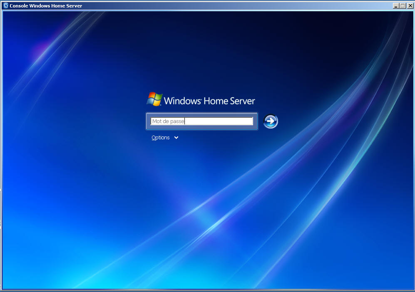
Task: Click the "Home Server" logo text
Action: [x=230, y=101]
